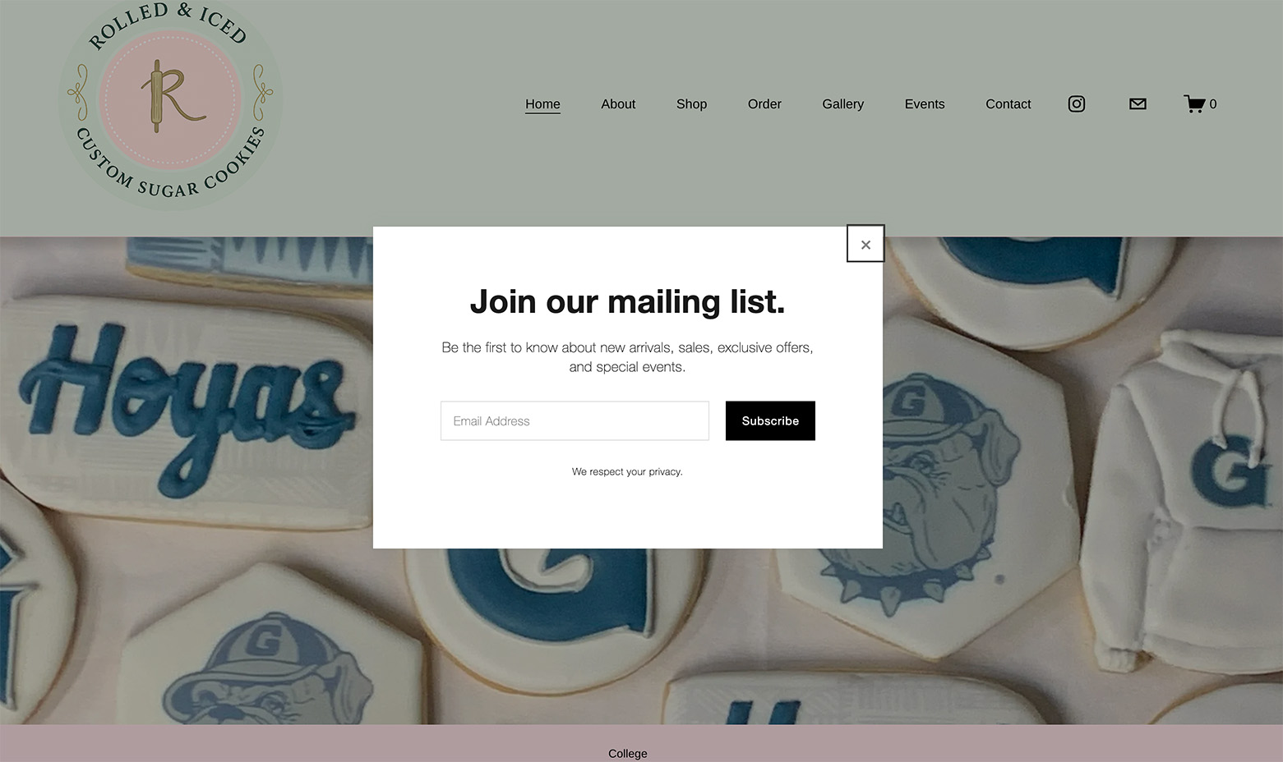Open the Instagram profile icon
This screenshot has height=762, width=1283.
point(1077,103)
